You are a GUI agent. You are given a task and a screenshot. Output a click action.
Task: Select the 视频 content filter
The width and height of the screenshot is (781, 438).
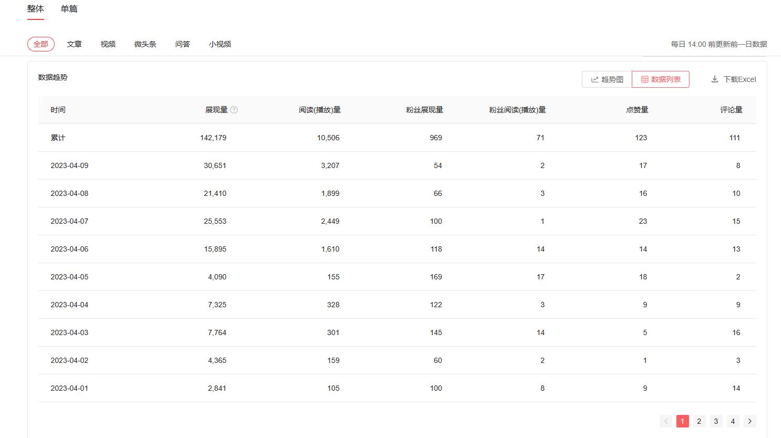(x=108, y=44)
